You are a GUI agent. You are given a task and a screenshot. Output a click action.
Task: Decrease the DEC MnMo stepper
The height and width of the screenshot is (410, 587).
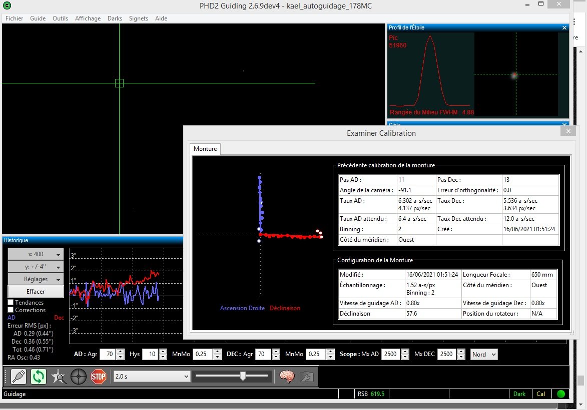331,357
